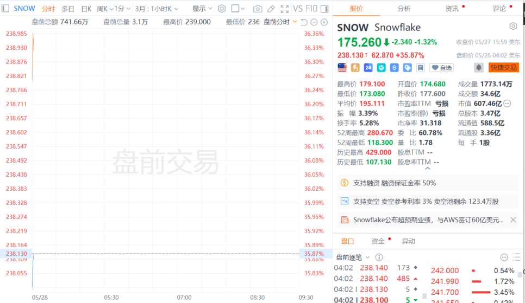The height and width of the screenshot is (303, 525).
Task: Switch to 分时 intraday chart tab
Action: (48, 9)
